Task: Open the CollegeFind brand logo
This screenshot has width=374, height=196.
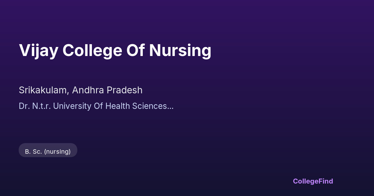Action: coord(313,181)
